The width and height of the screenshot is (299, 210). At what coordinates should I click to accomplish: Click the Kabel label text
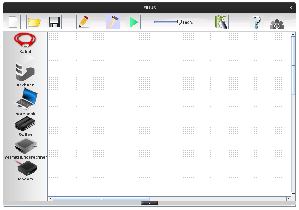[x=25, y=51]
